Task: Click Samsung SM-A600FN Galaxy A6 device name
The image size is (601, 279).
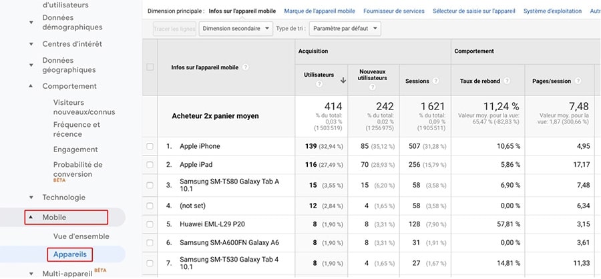Action: click(x=229, y=243)
